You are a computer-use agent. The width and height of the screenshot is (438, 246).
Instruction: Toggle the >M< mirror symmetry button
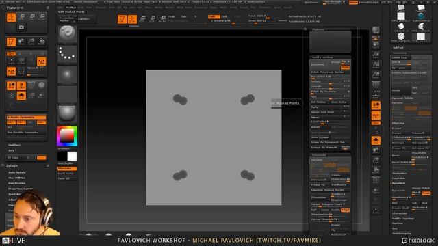point(41,122)
